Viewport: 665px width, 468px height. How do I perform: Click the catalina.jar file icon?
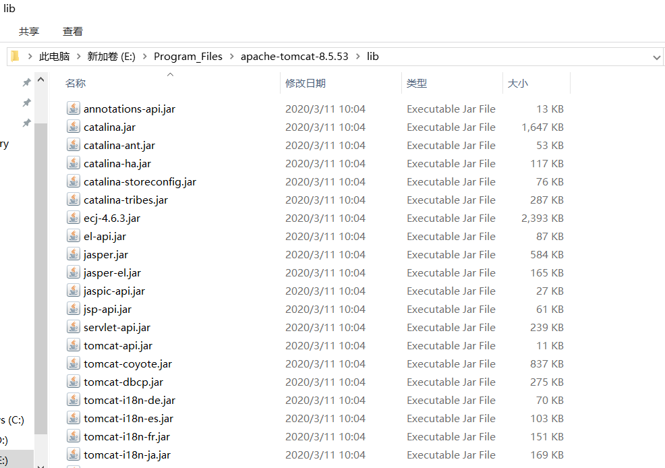point(74,127)
